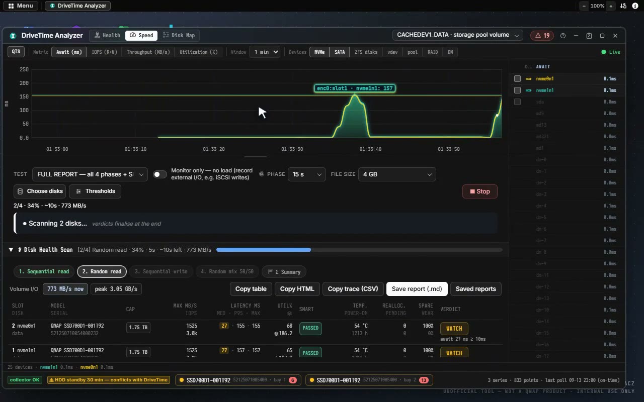Viewport: 644px width, 402px height.
Task: Open the Sequential read phase tab
Action: click(44, 272)
